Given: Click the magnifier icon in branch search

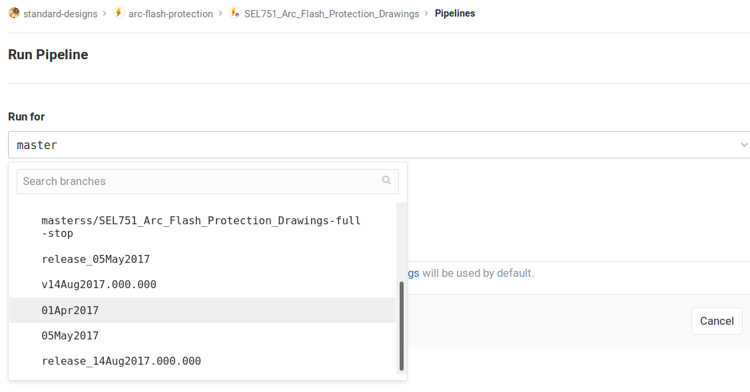Looking at the screenshot, I should click(386, 180).
